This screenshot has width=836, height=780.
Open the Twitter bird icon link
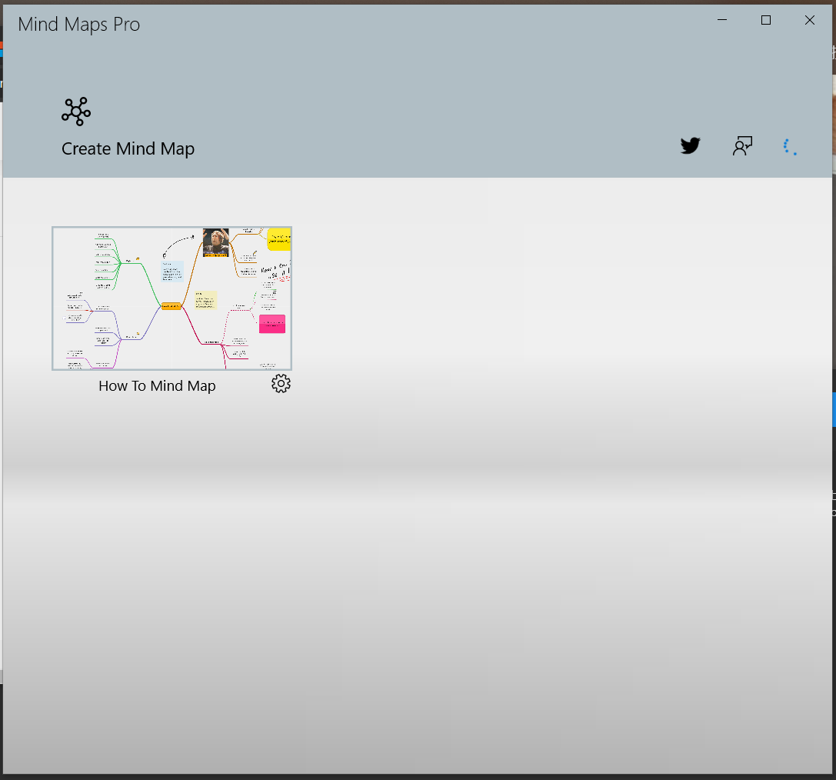tap(691, 145)
